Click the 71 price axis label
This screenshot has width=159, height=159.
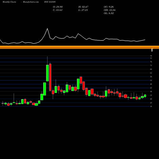click(151, 66)
